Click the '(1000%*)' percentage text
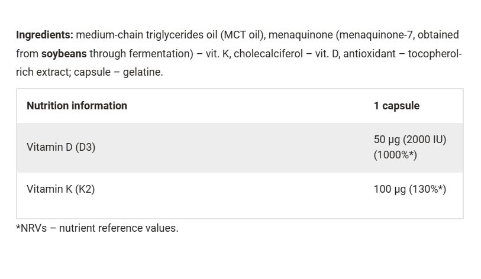 395,155
